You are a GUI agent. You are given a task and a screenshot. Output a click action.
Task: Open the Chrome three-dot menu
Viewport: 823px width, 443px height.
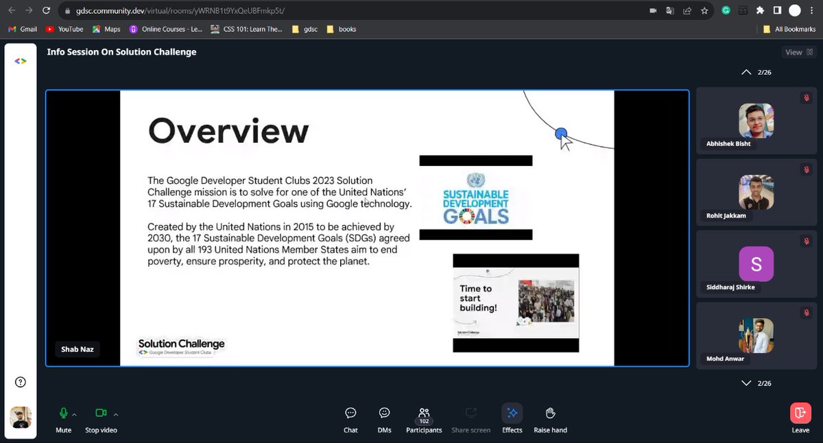coord(812,10)
